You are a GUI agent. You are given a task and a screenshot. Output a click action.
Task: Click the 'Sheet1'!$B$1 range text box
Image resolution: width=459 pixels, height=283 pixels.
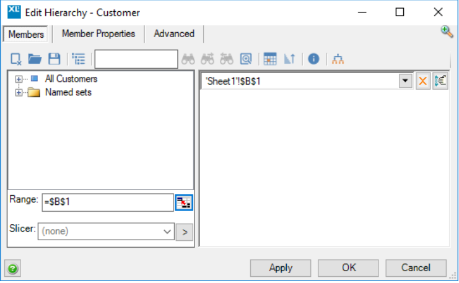(299, 81)
